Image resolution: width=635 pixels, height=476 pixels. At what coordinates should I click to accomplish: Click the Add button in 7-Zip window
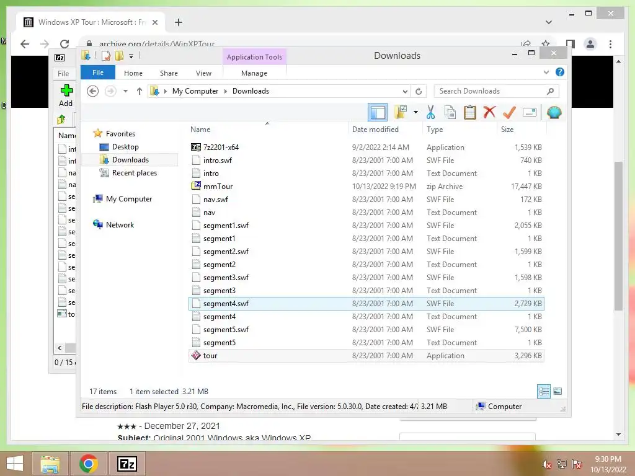66,95
